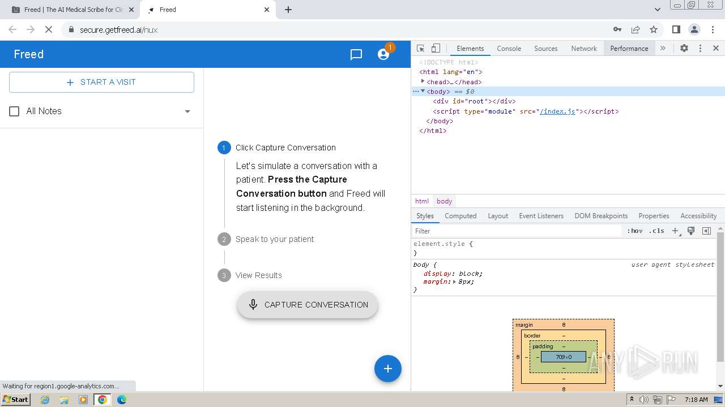Open the Chrome three-dot menu
The height and width of the screenshot is (407, 725).
pyautogui.click(x=713, y=29)
